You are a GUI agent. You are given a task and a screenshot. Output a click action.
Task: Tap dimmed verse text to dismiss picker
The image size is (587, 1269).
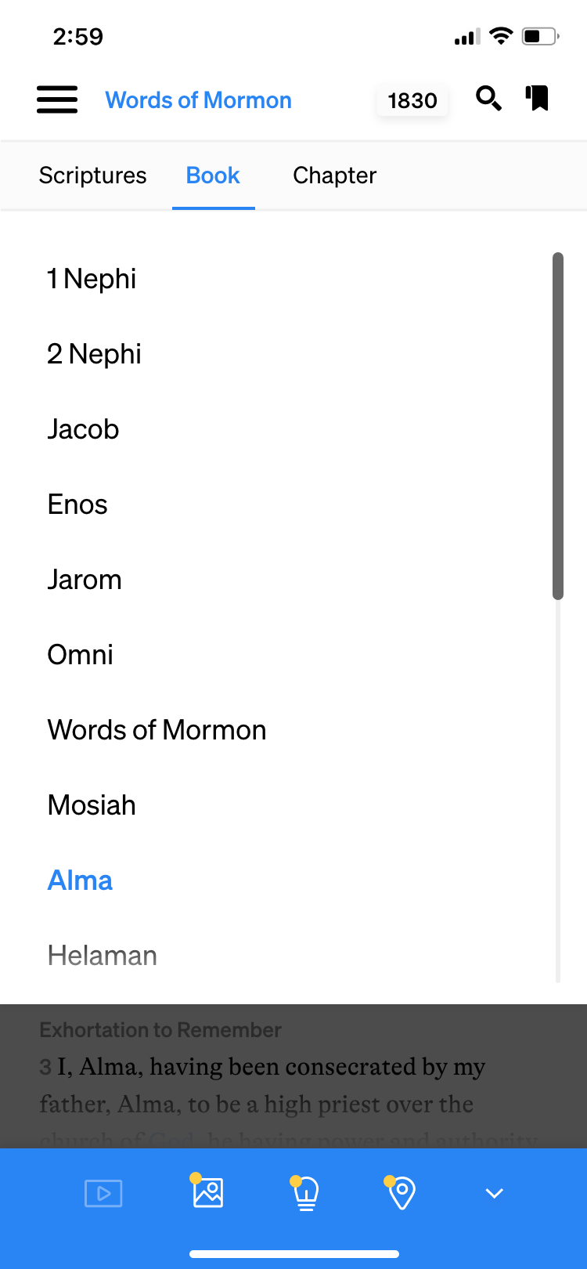[293, 1085]
